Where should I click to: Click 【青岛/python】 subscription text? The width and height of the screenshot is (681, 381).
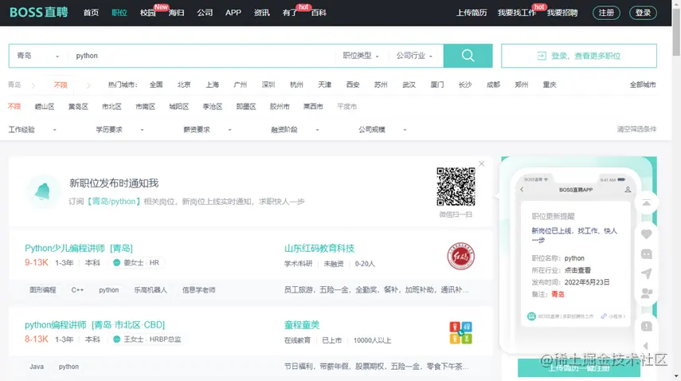pyautogui.click(x=113, y=201)
